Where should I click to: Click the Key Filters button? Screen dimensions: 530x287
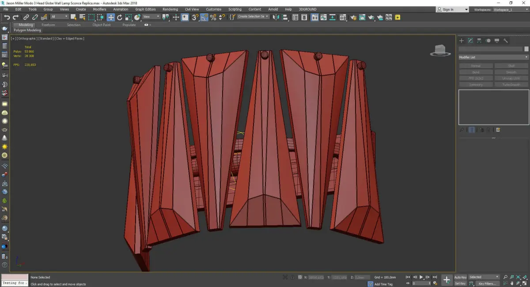(487, 283)
